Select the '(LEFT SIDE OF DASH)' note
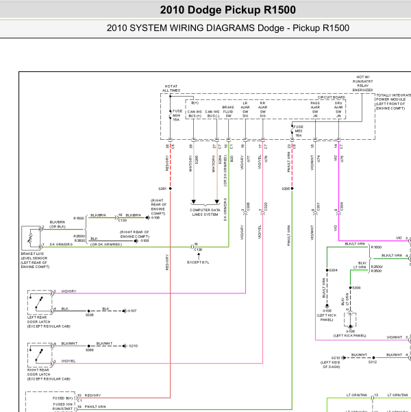411x412 pixels. click(x=330, y=365)
